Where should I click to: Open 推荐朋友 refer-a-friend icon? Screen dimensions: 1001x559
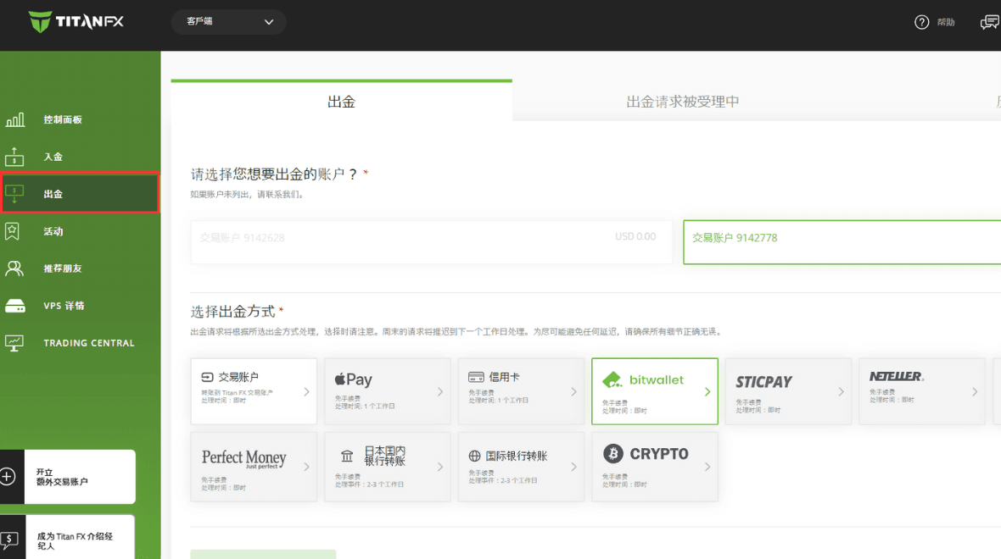point(14,268)
